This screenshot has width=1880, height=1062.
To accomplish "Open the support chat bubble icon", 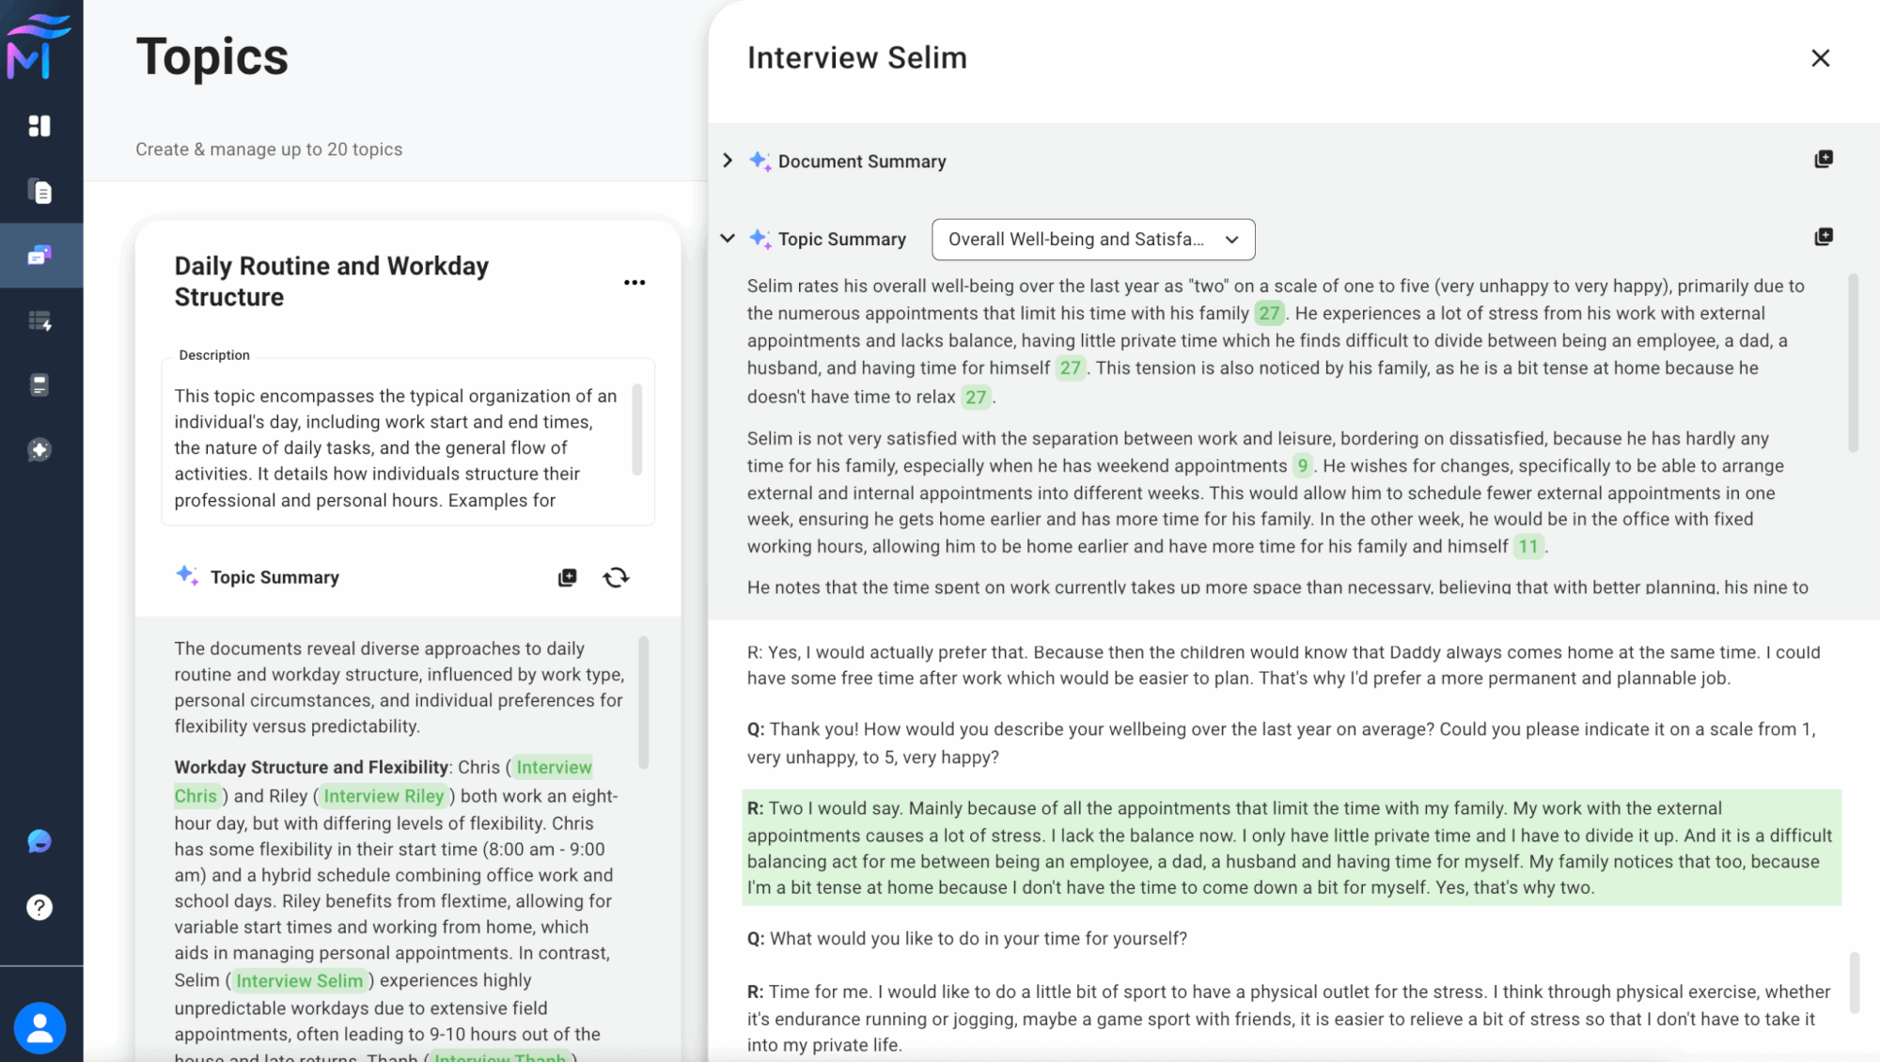I will click(39, 841).
